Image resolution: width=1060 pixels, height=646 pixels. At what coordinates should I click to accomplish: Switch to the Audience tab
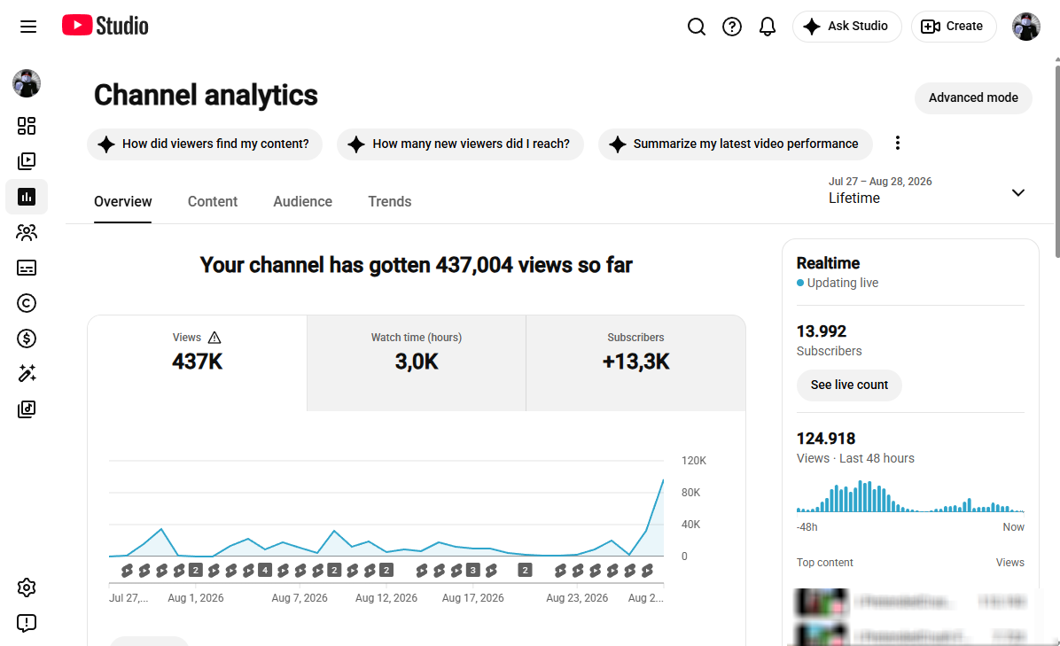(302, 201)
